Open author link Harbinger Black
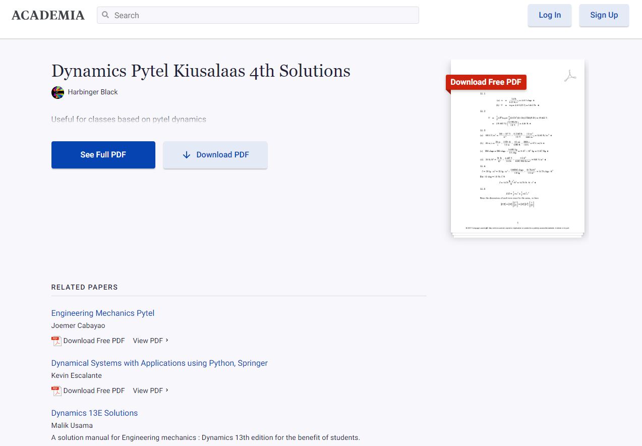 (93, 92)
